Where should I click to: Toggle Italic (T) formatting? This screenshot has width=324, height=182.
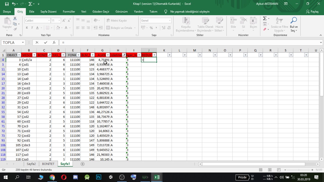[32, 28]
